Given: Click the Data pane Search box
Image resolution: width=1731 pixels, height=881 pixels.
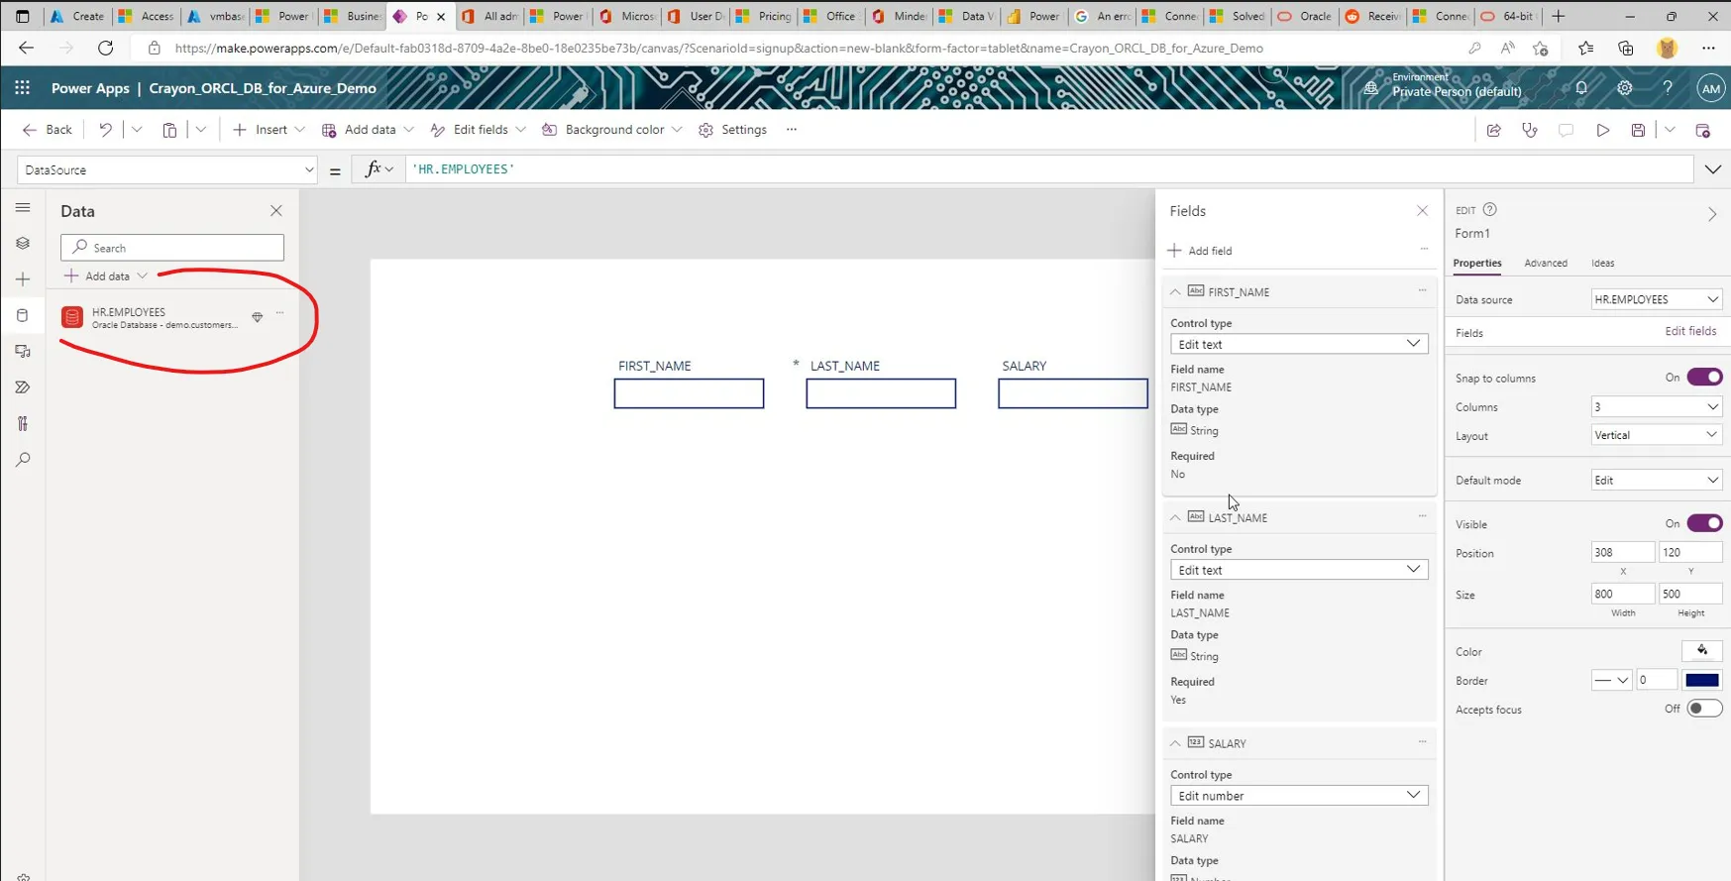Looking at the screenshot, I should pyautogui.click(x=172, y=248).
